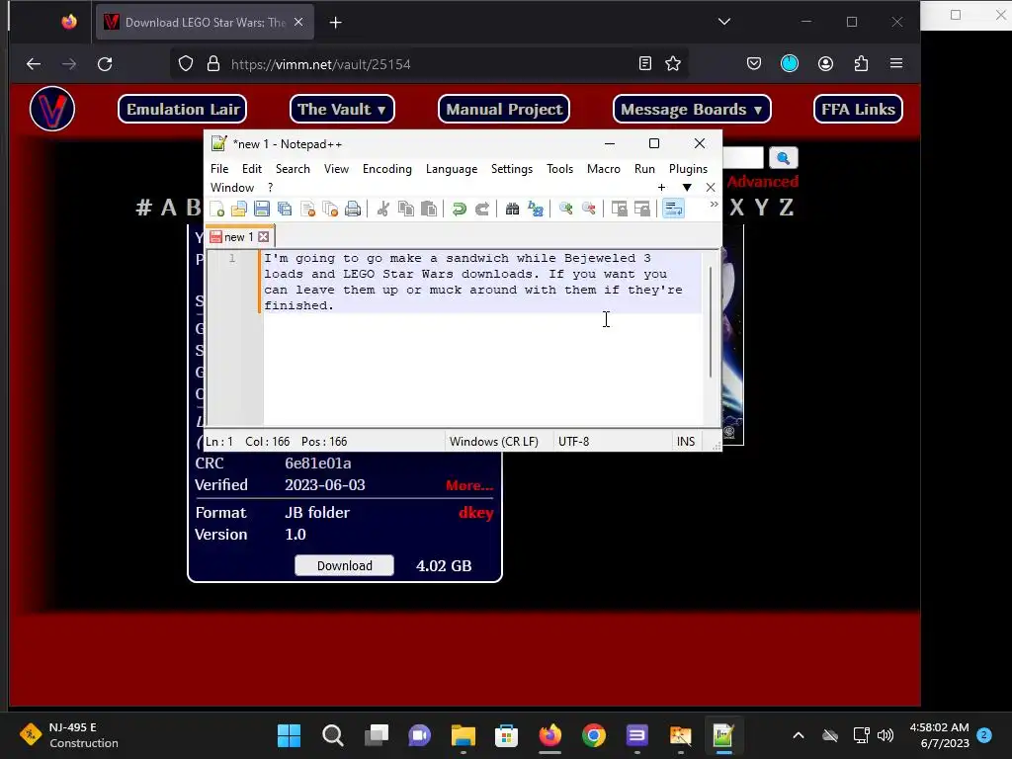Open the red 'More...' link
The image size is (1012, 759).
(469, 486)
